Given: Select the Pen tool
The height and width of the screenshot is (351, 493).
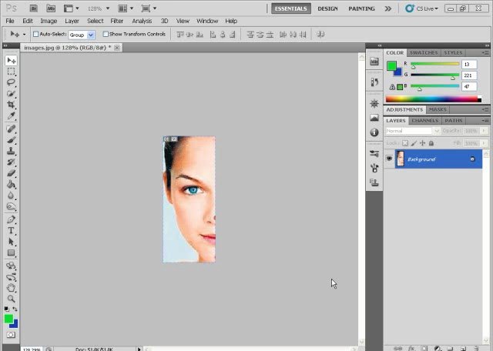Looking at the screenshot, I should [x=11, y=219].
